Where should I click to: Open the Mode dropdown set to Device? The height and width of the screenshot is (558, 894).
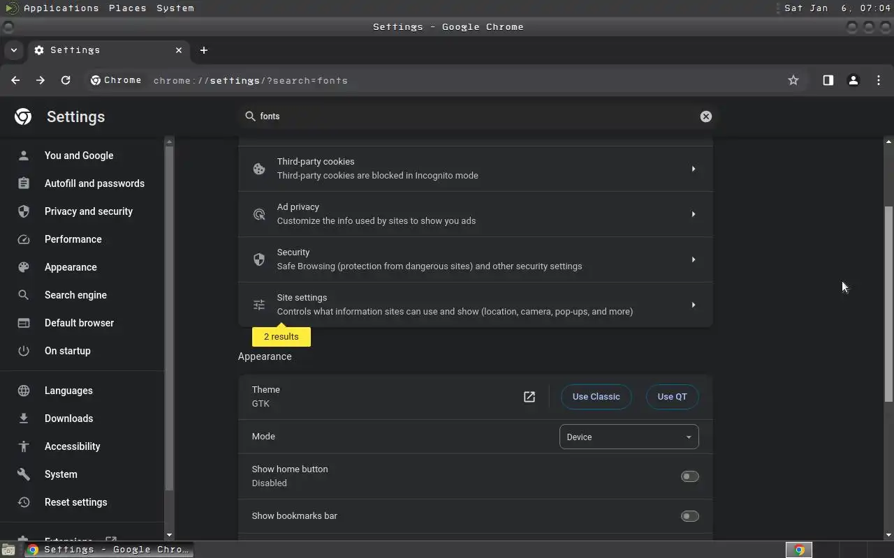click(x=629, y=437)
